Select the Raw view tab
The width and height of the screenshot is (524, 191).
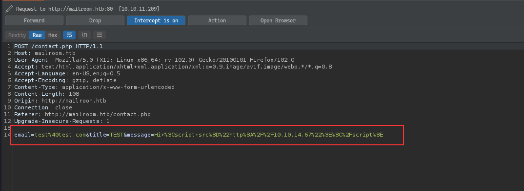(x=37, y=35)
